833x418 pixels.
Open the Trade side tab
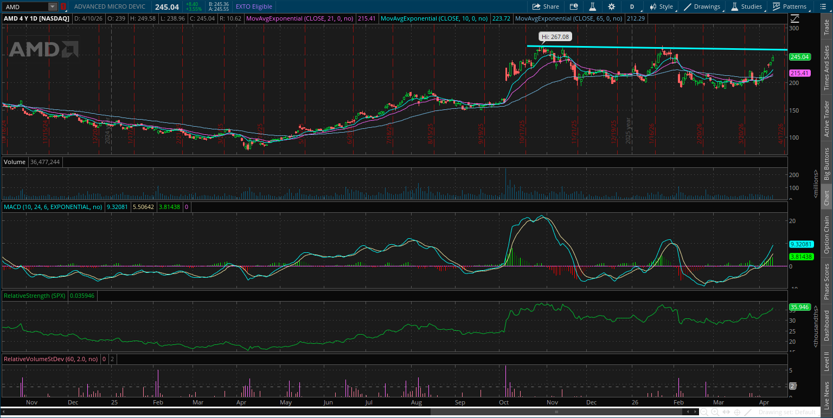[x=826, y=28]
